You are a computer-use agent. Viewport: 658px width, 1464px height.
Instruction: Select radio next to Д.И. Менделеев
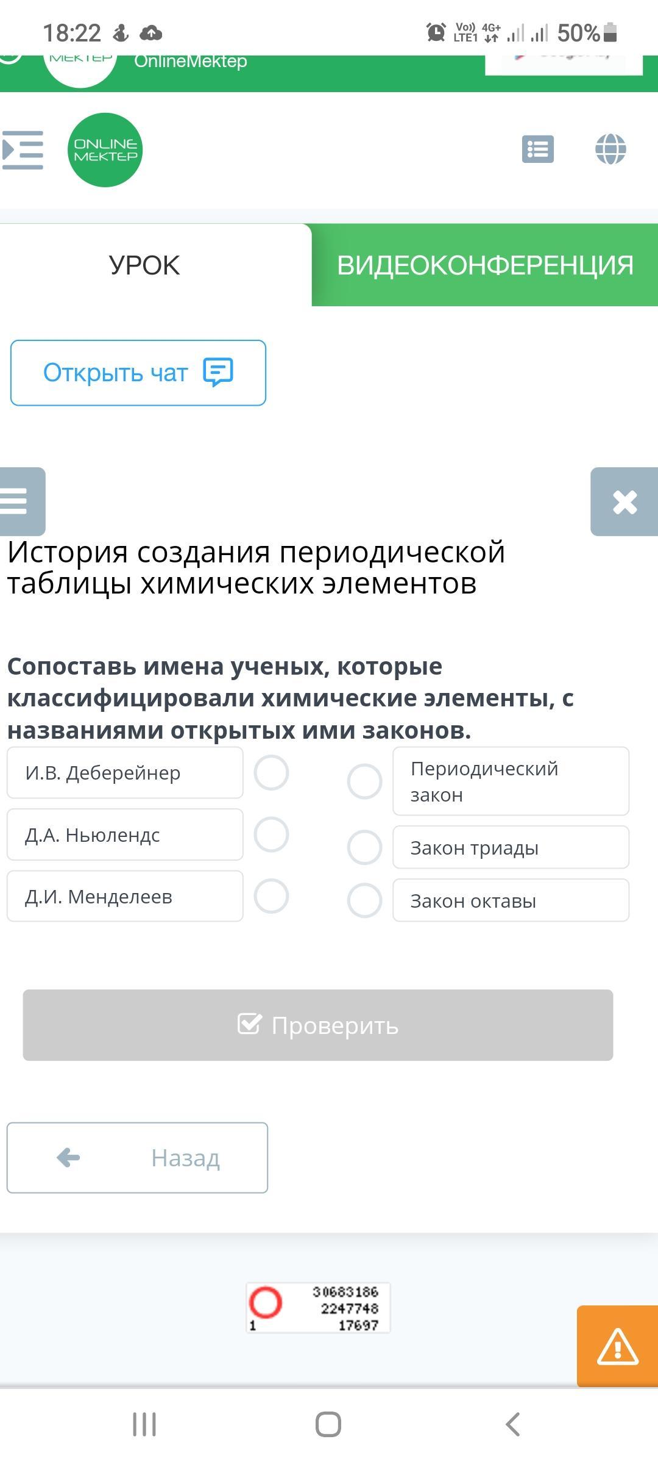pyautogui.click(x=271, y=896)
